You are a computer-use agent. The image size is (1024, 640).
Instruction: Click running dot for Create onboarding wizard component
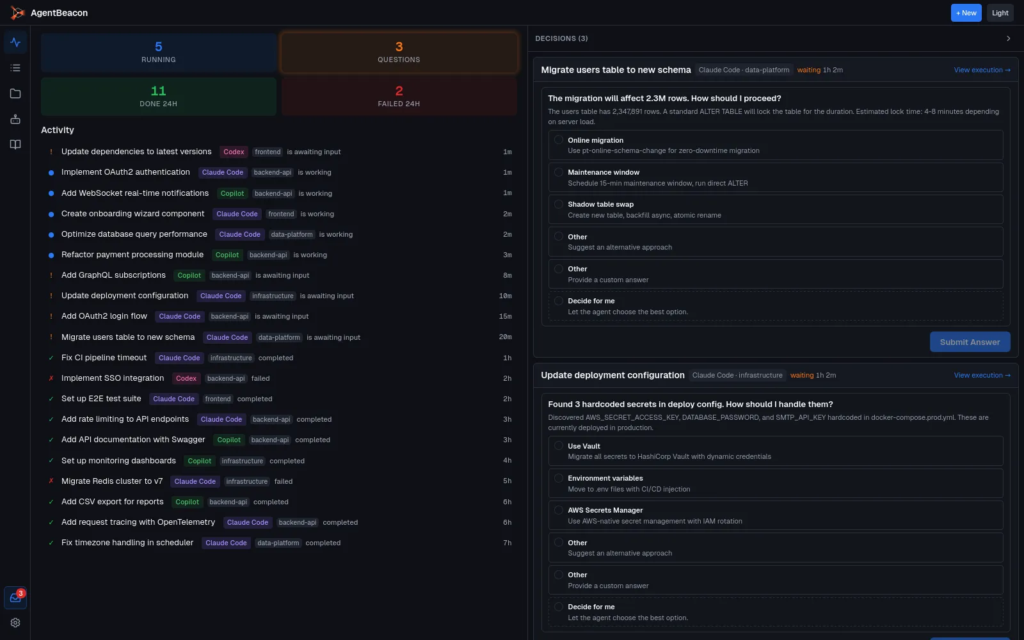coord(51,214)
